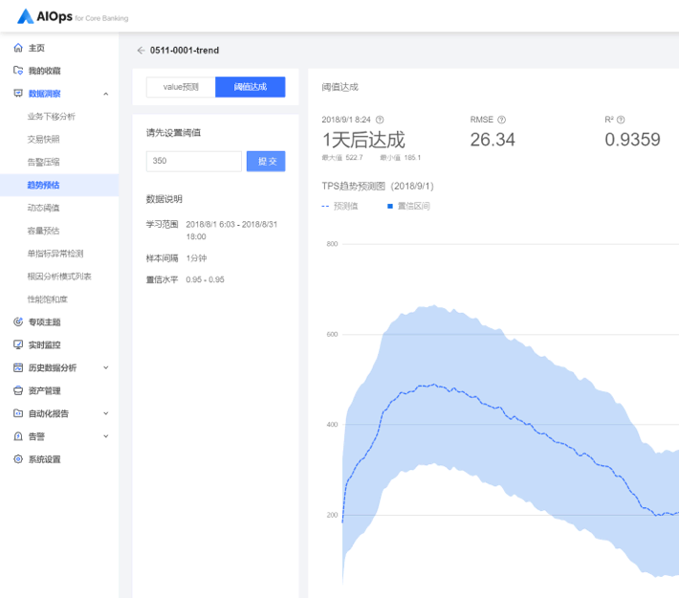The image size is (679, 598).
Task: Click the 最大值 522.7 label
Action: (x=342, y=158)
